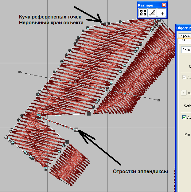
Task: Close the Reshape floating toolbar
Action: [x=164, y=5]
